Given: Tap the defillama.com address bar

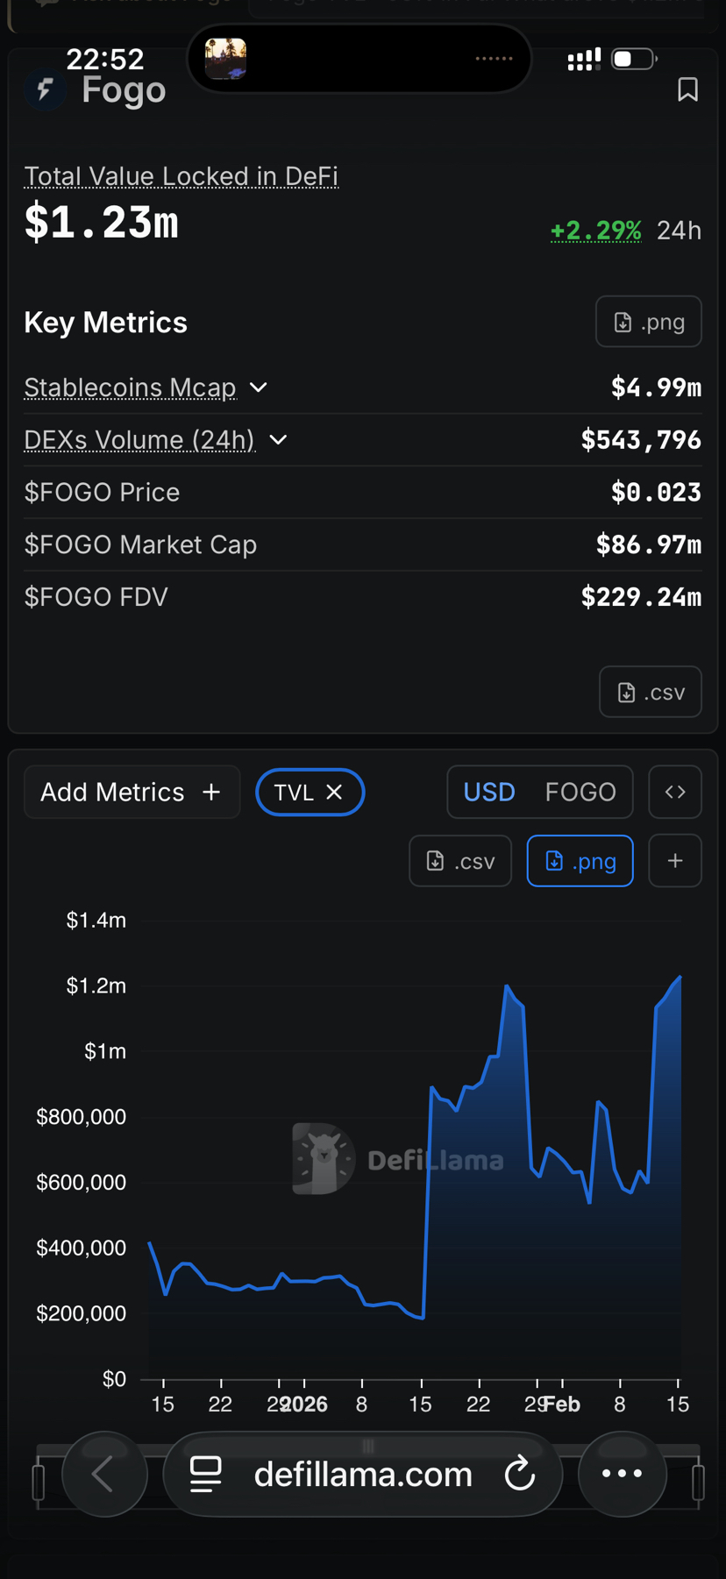Looking at the screenshot, I should [363, 1474].
